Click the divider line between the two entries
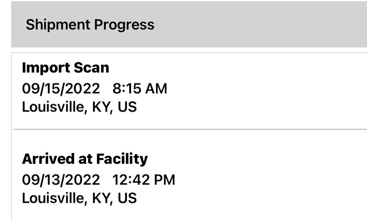 tap(190, 130)
